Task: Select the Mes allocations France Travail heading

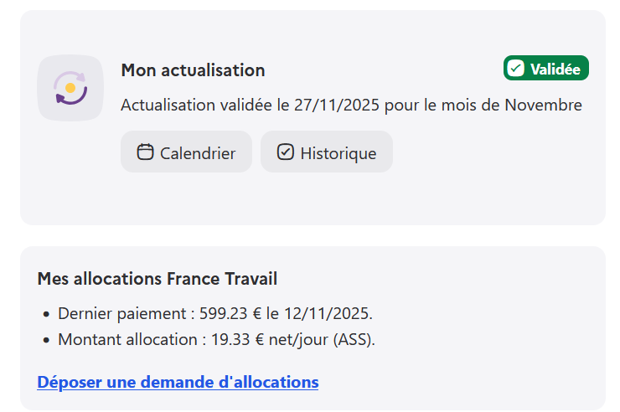Action: tap(158, 279)
